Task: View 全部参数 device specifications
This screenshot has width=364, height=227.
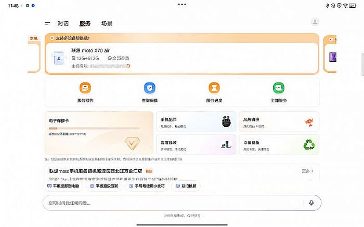Action: [x=119, y=58]
